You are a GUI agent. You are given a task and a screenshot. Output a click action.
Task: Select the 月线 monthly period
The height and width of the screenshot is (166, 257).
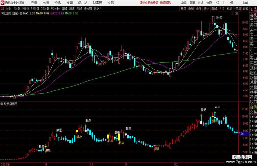pyautogui.click(x=79, y=8)
